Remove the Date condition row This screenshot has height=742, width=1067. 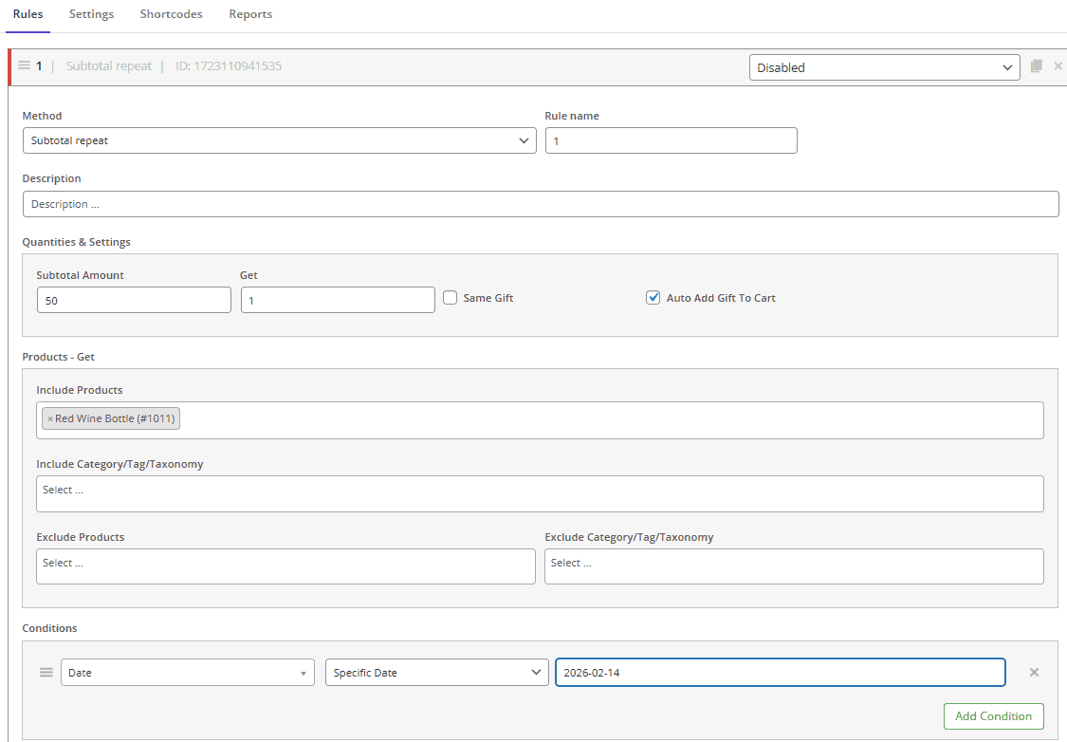[1034, 673]
